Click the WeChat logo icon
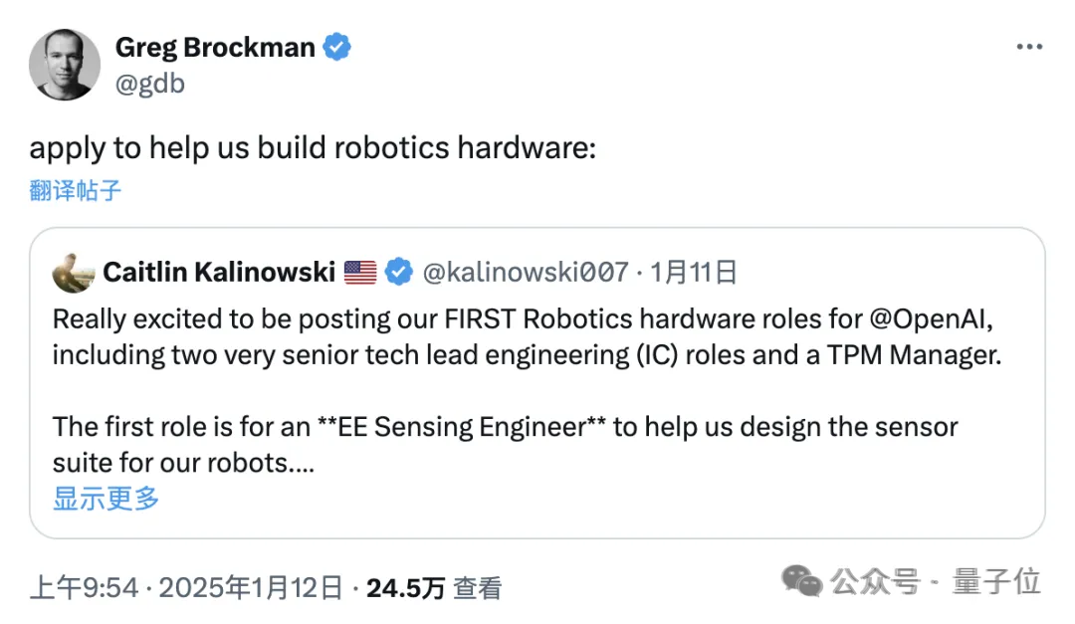The width and height of the screenshot is (1075, 624). click(802, 581)
